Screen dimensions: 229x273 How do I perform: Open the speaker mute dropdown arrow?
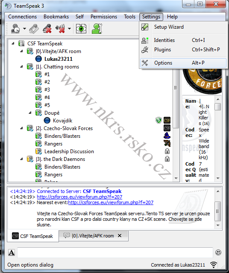69,29
